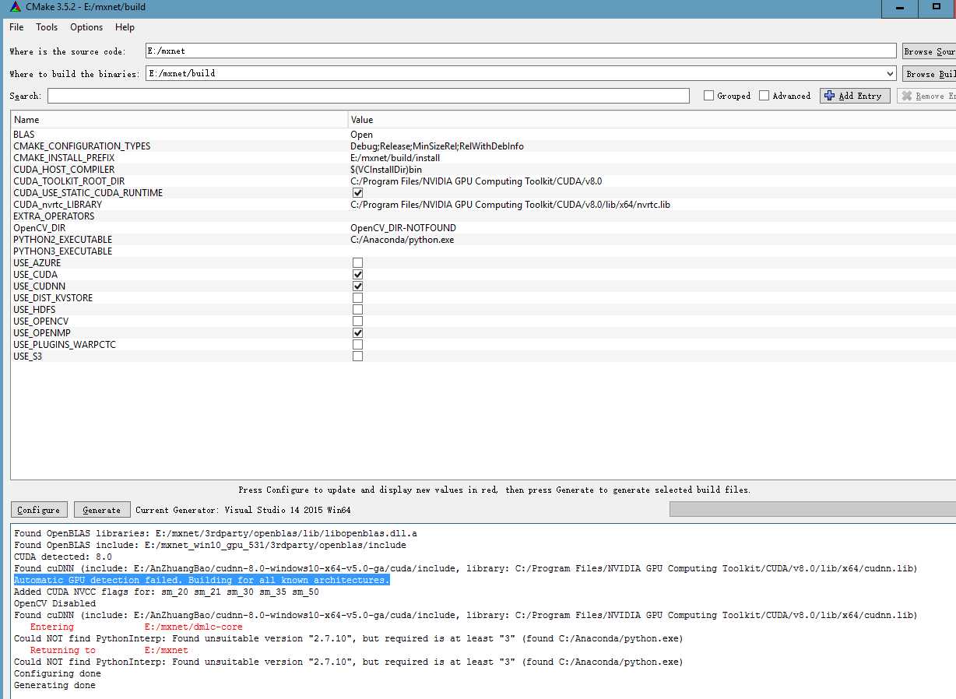Click the configure progress bar

[x=813, y=509]
